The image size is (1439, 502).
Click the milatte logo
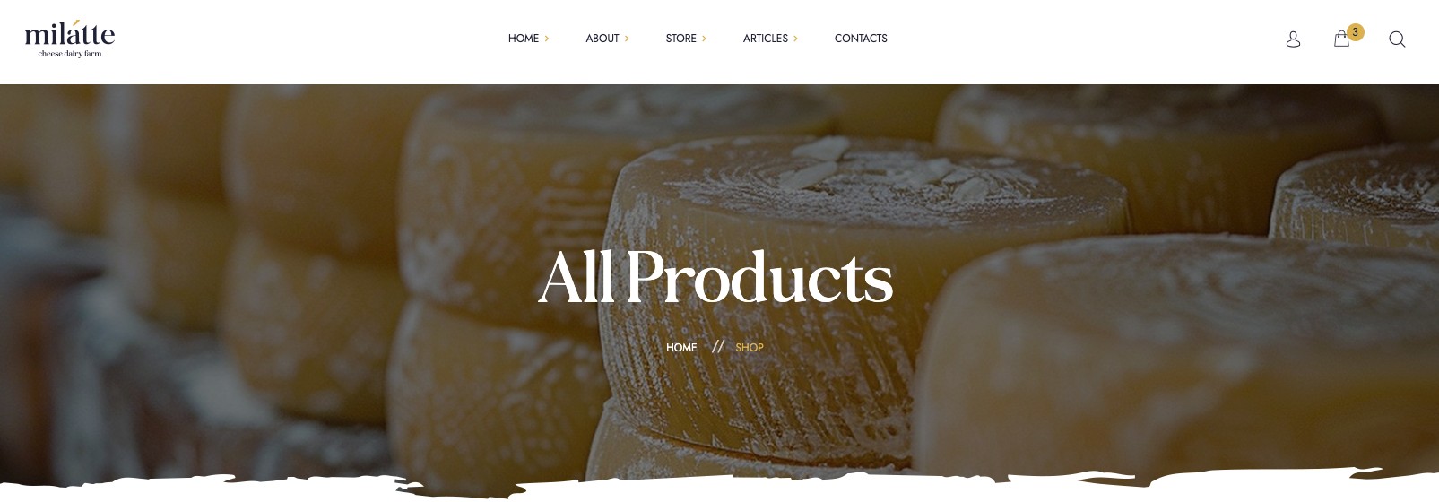point(70,39)
